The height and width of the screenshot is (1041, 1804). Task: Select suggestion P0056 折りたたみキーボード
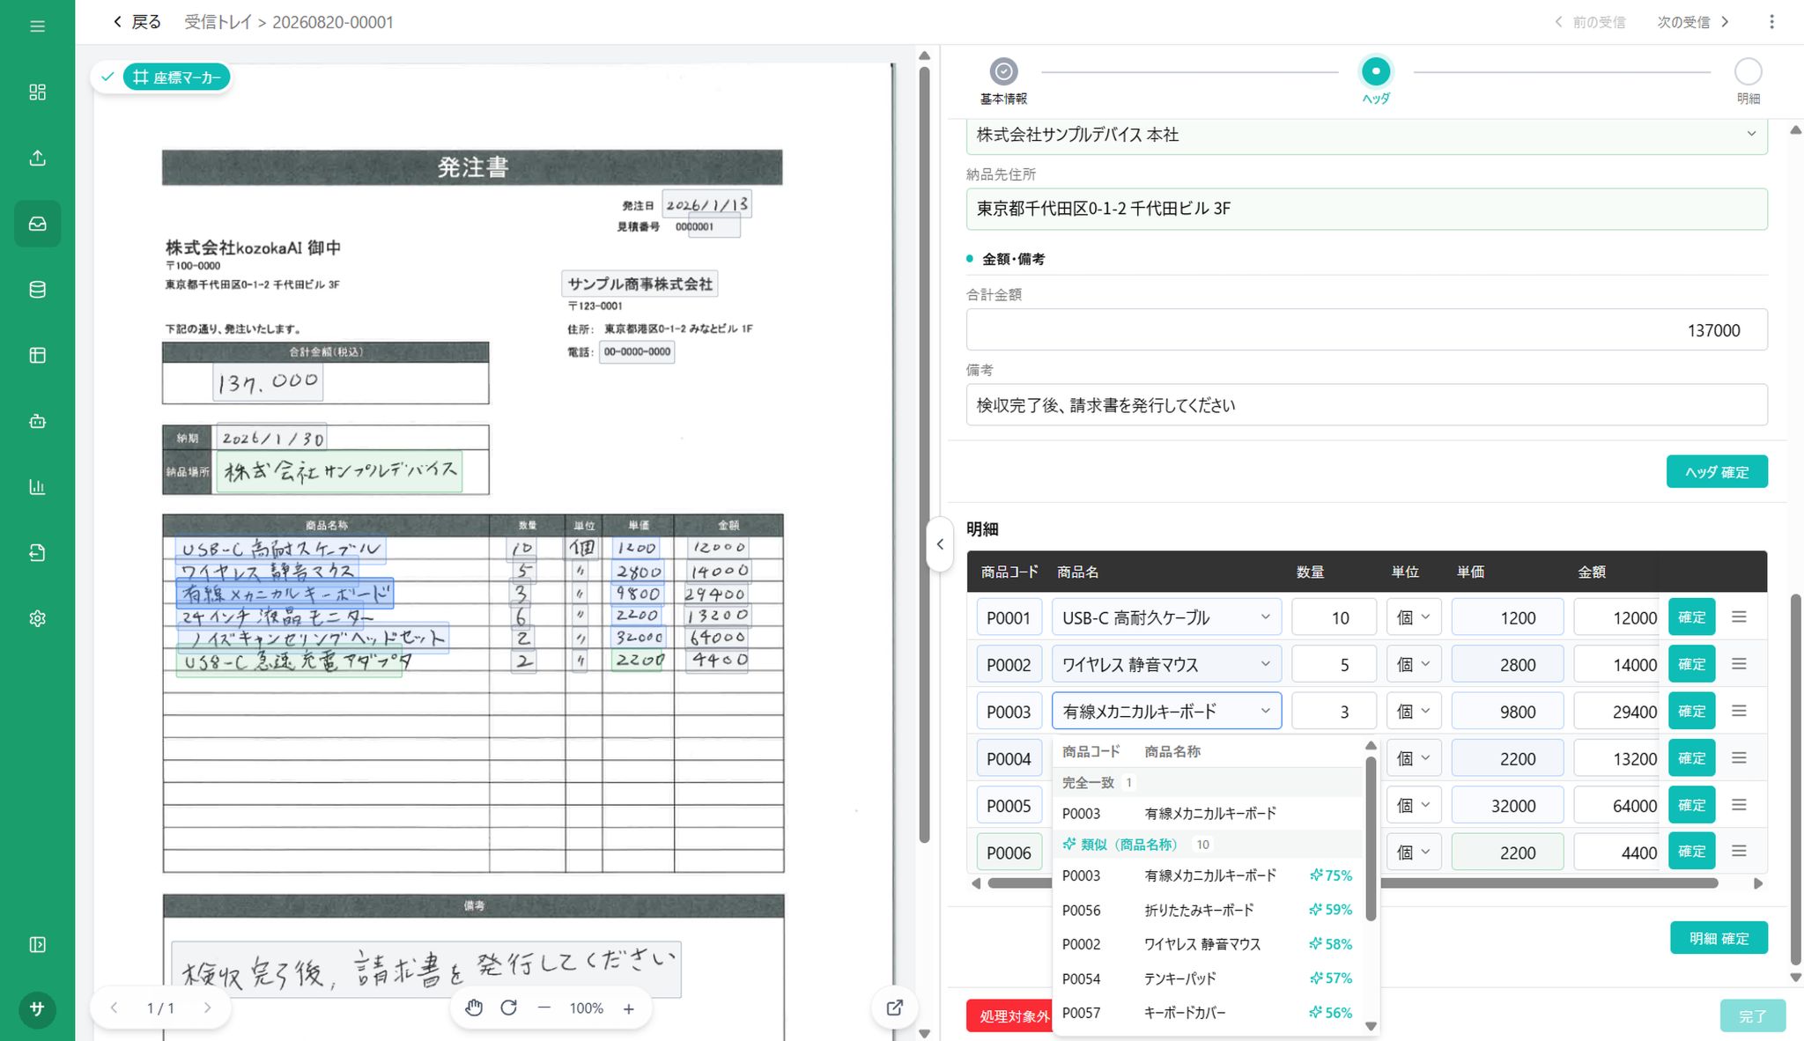[1208, 910]
